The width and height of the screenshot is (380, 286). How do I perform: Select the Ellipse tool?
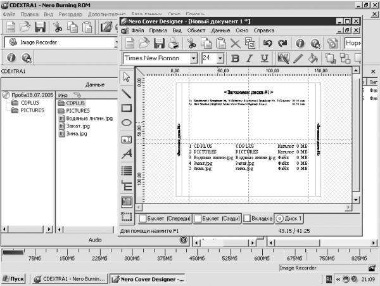click(126, 123)
